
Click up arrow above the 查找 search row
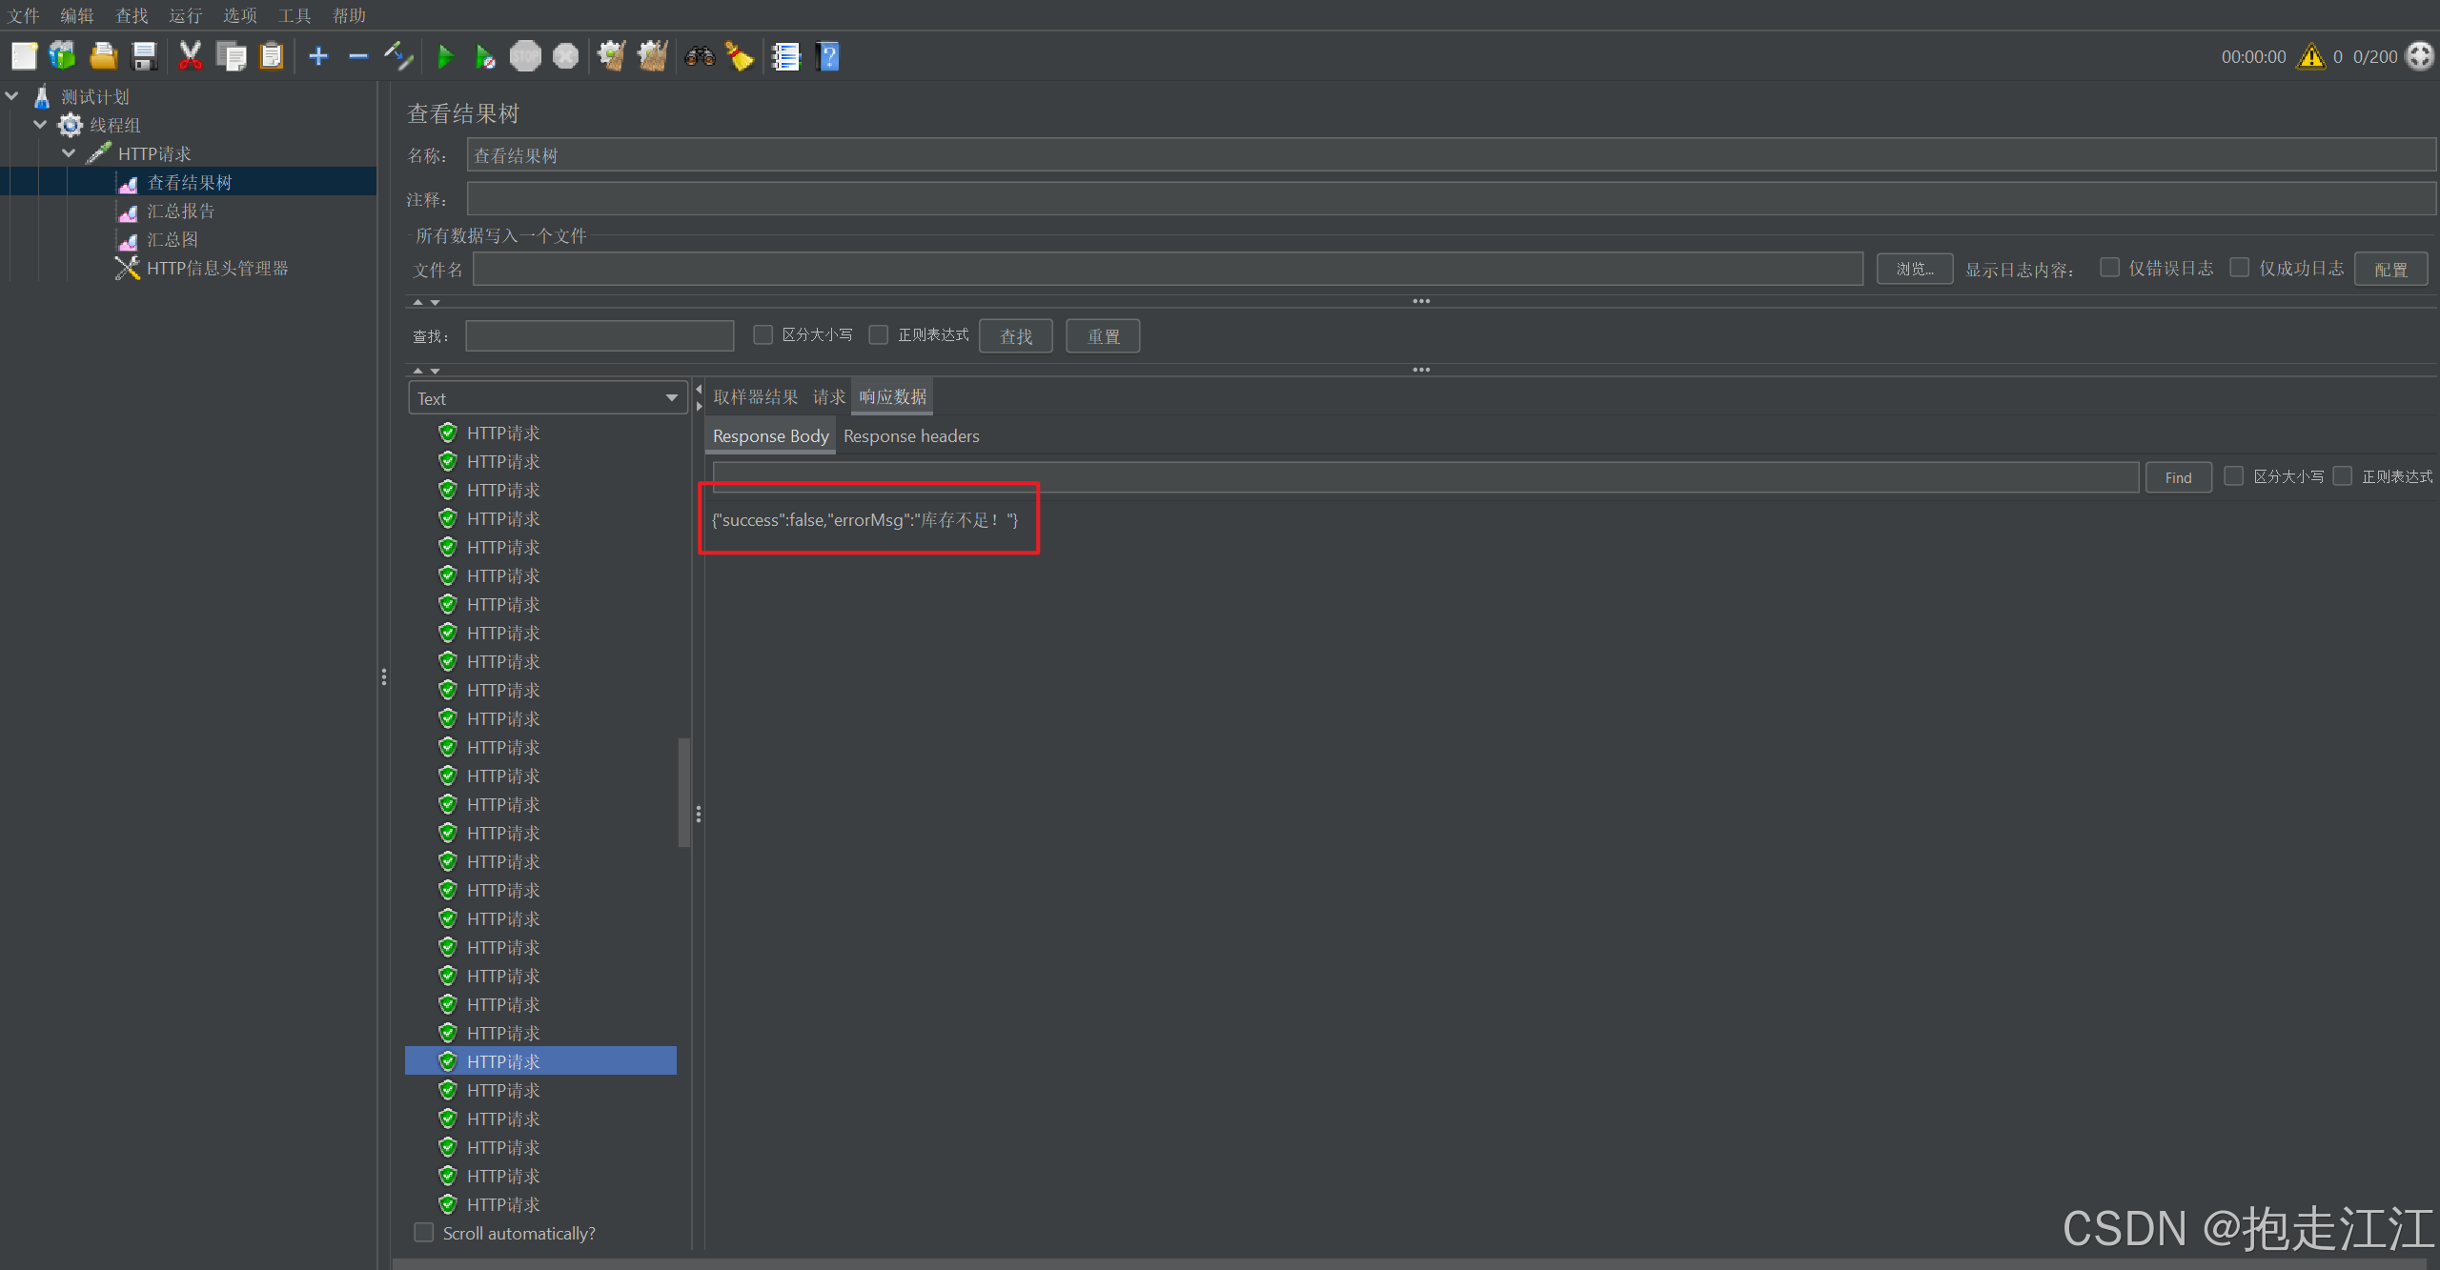coord(417,302)
